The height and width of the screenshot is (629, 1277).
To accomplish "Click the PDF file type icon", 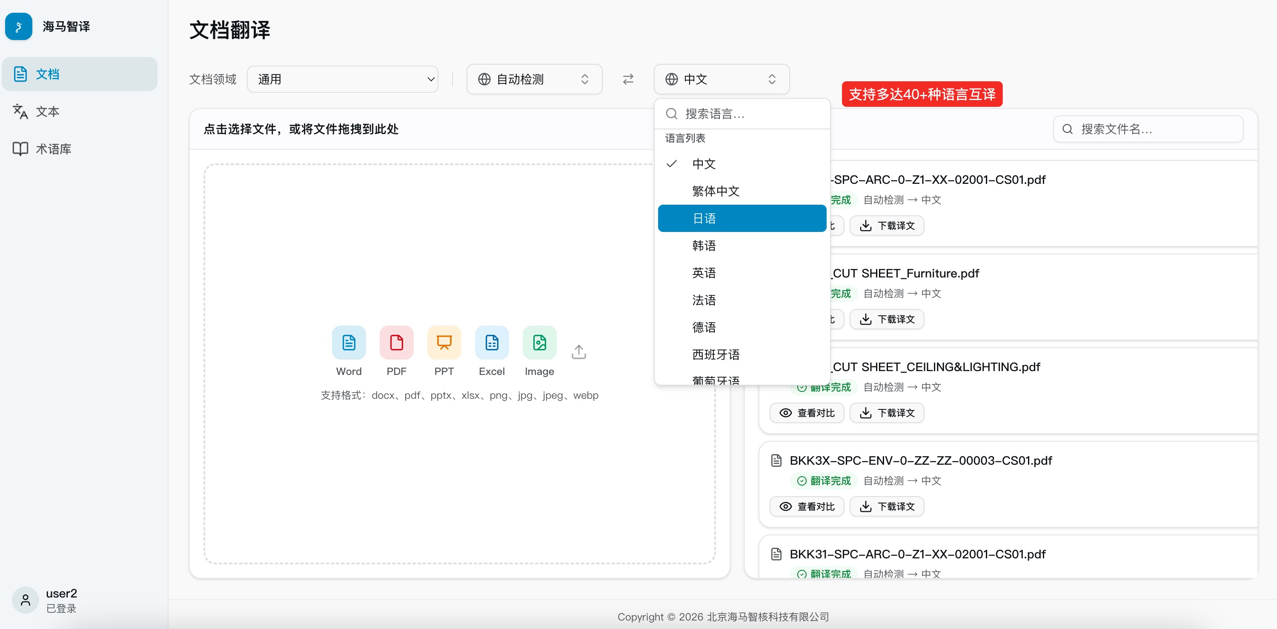I will tap(397, 343).
